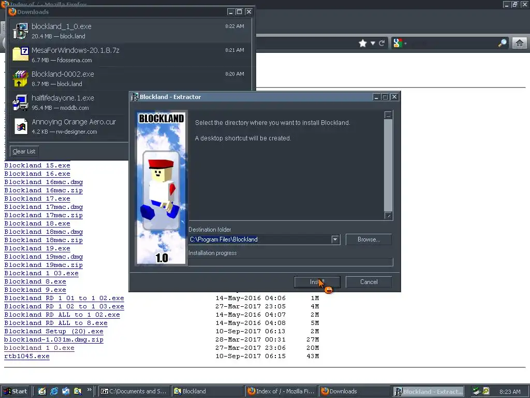Expand the Quick Launch overflow chevron
Viewport: 530px width, 398px height.
point(89,390)
